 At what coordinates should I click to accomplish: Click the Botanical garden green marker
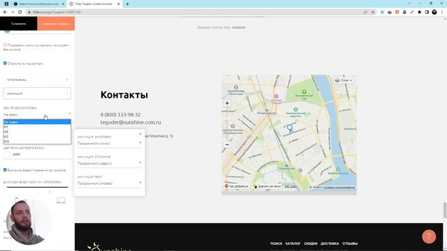tap(305, 92)
